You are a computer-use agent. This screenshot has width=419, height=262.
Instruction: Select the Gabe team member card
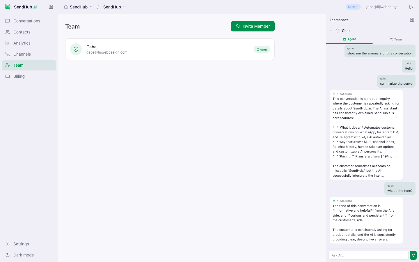click(170, 49)
